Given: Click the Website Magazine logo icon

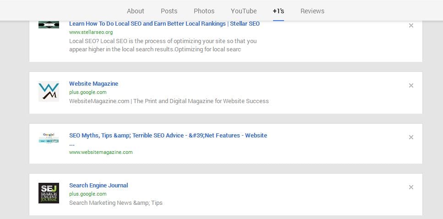Looking at the screenshot, I should tap(49, 92).
